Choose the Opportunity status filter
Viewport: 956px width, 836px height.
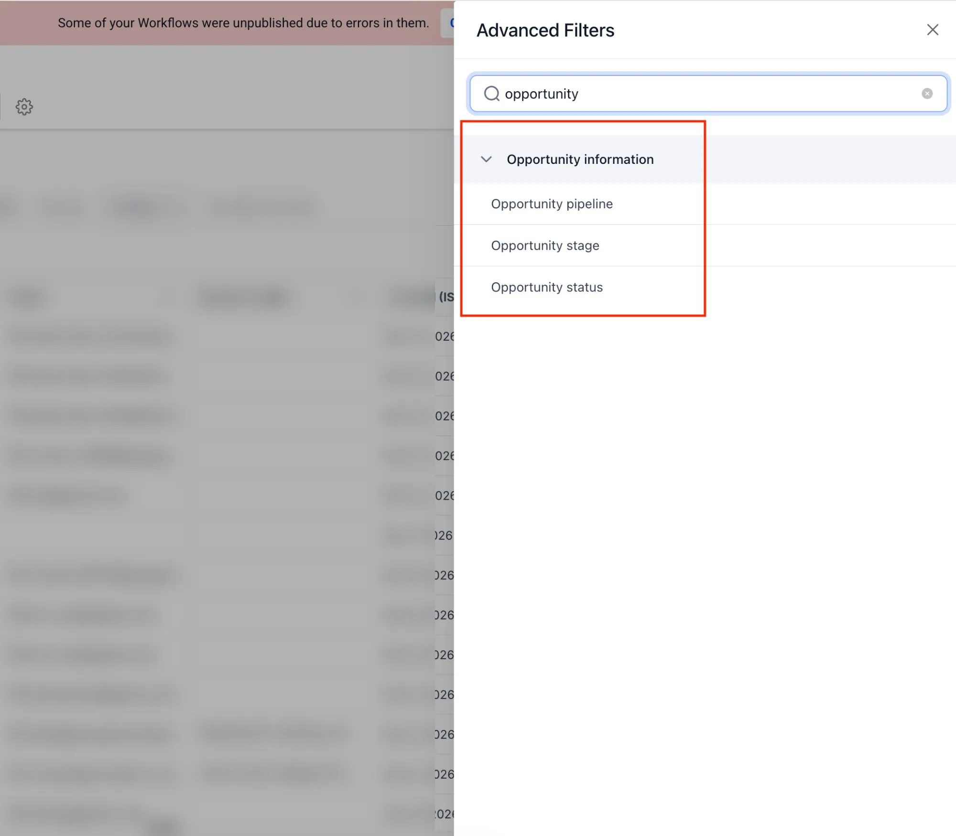tap(547, 287)
